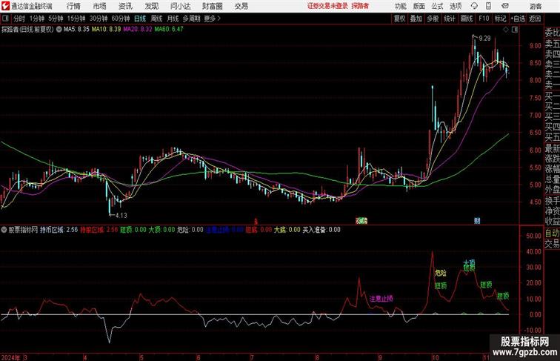560x361 pixels.
Task: Switch to the 5分钟 period
Action: 56,19
